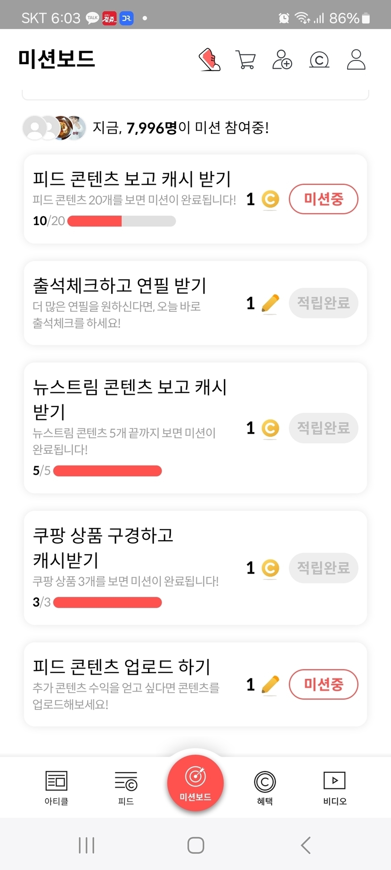This screenshot has width=391, height=870.
Task: Tap the 10/20 feed progress bar
Action: [x=122, y=221]
